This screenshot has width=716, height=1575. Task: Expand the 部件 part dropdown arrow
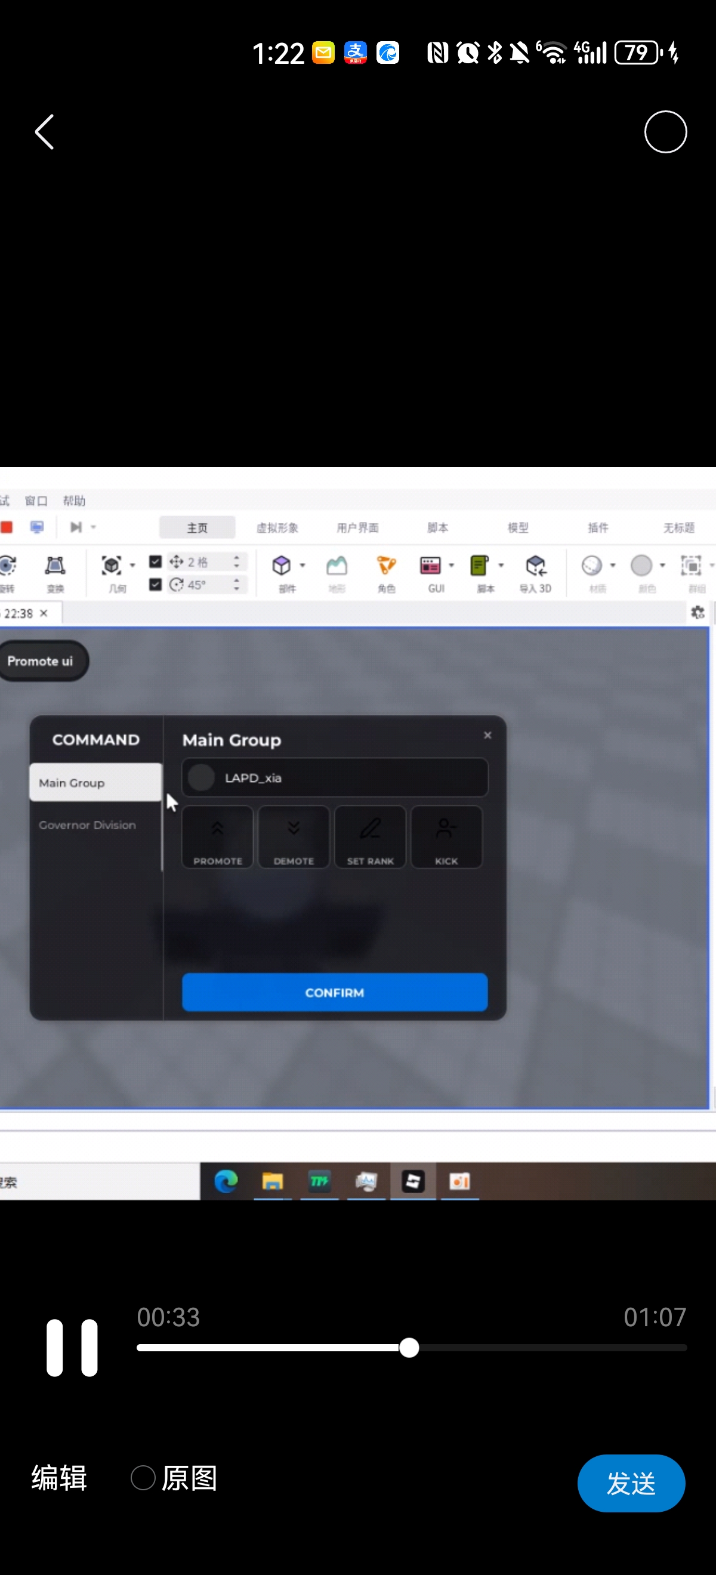(x=303, y=566)
